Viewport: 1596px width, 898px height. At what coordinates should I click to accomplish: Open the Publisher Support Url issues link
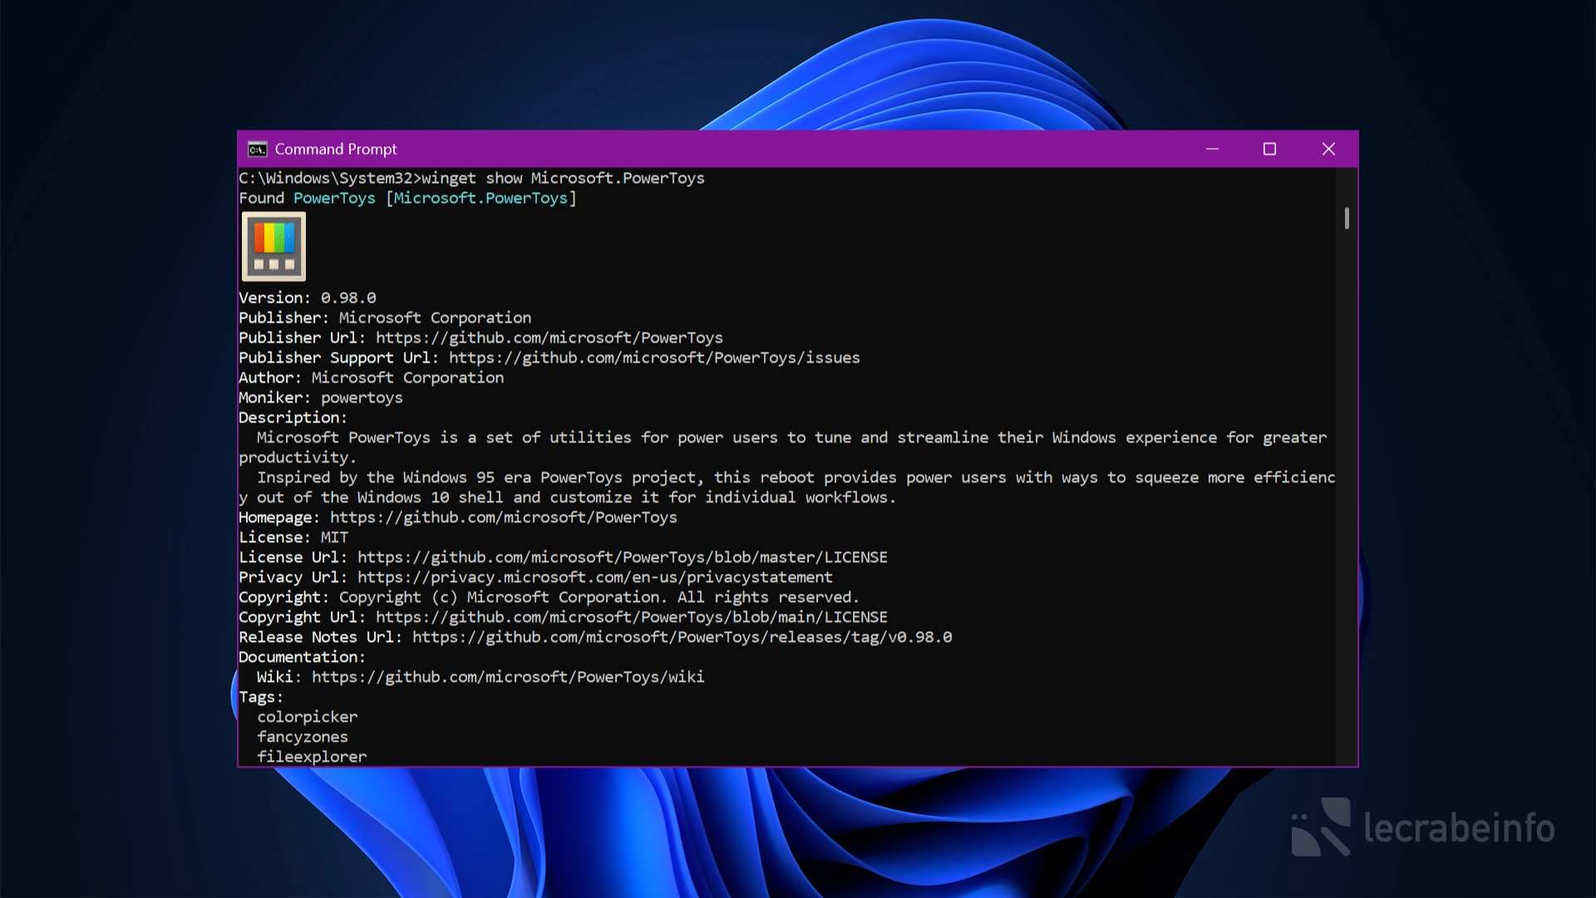654,358
